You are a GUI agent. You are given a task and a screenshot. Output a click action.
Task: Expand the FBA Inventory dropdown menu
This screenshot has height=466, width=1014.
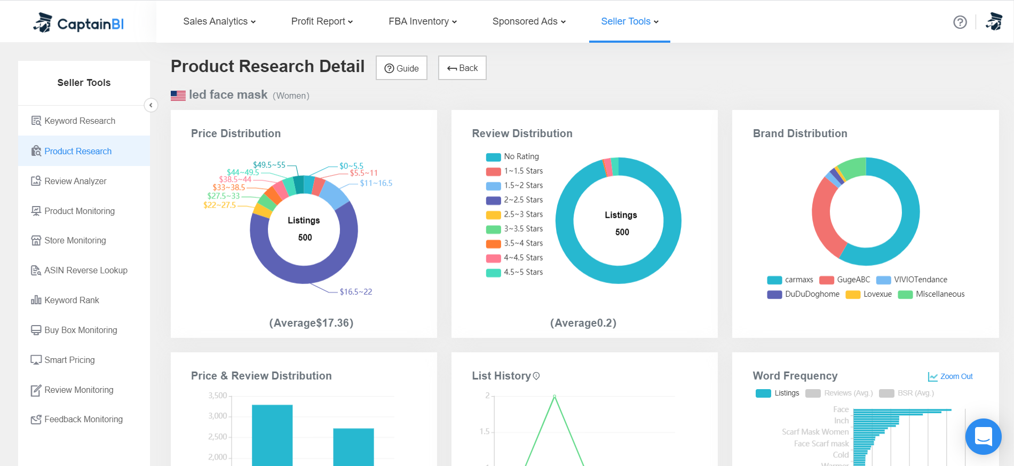(x=423, y=21)
